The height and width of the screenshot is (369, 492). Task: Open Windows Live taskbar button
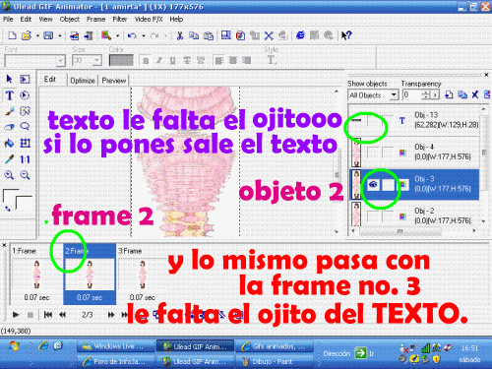116,346
